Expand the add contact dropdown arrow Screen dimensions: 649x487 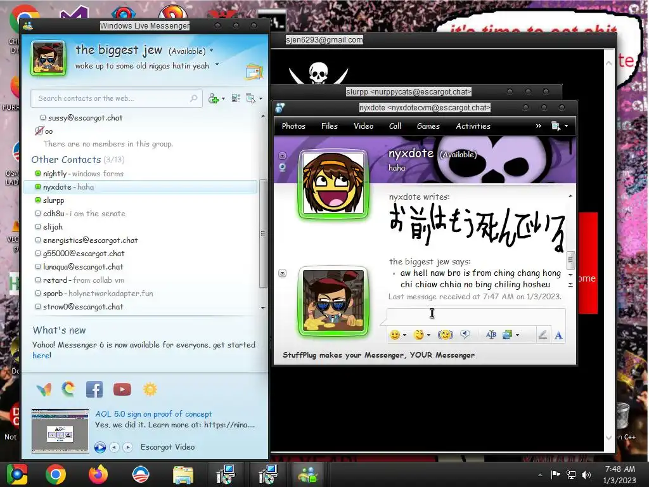(x=224, y=98)
